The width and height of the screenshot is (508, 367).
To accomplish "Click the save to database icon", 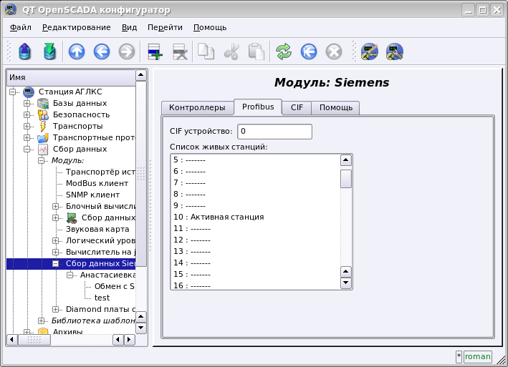I will point(49,52).
